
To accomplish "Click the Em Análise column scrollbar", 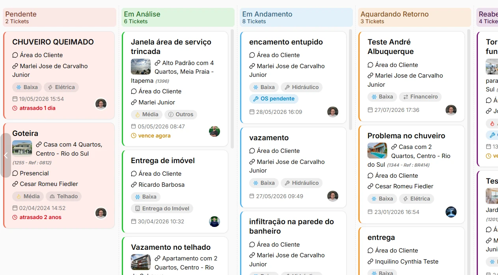I will pos(232,89).
